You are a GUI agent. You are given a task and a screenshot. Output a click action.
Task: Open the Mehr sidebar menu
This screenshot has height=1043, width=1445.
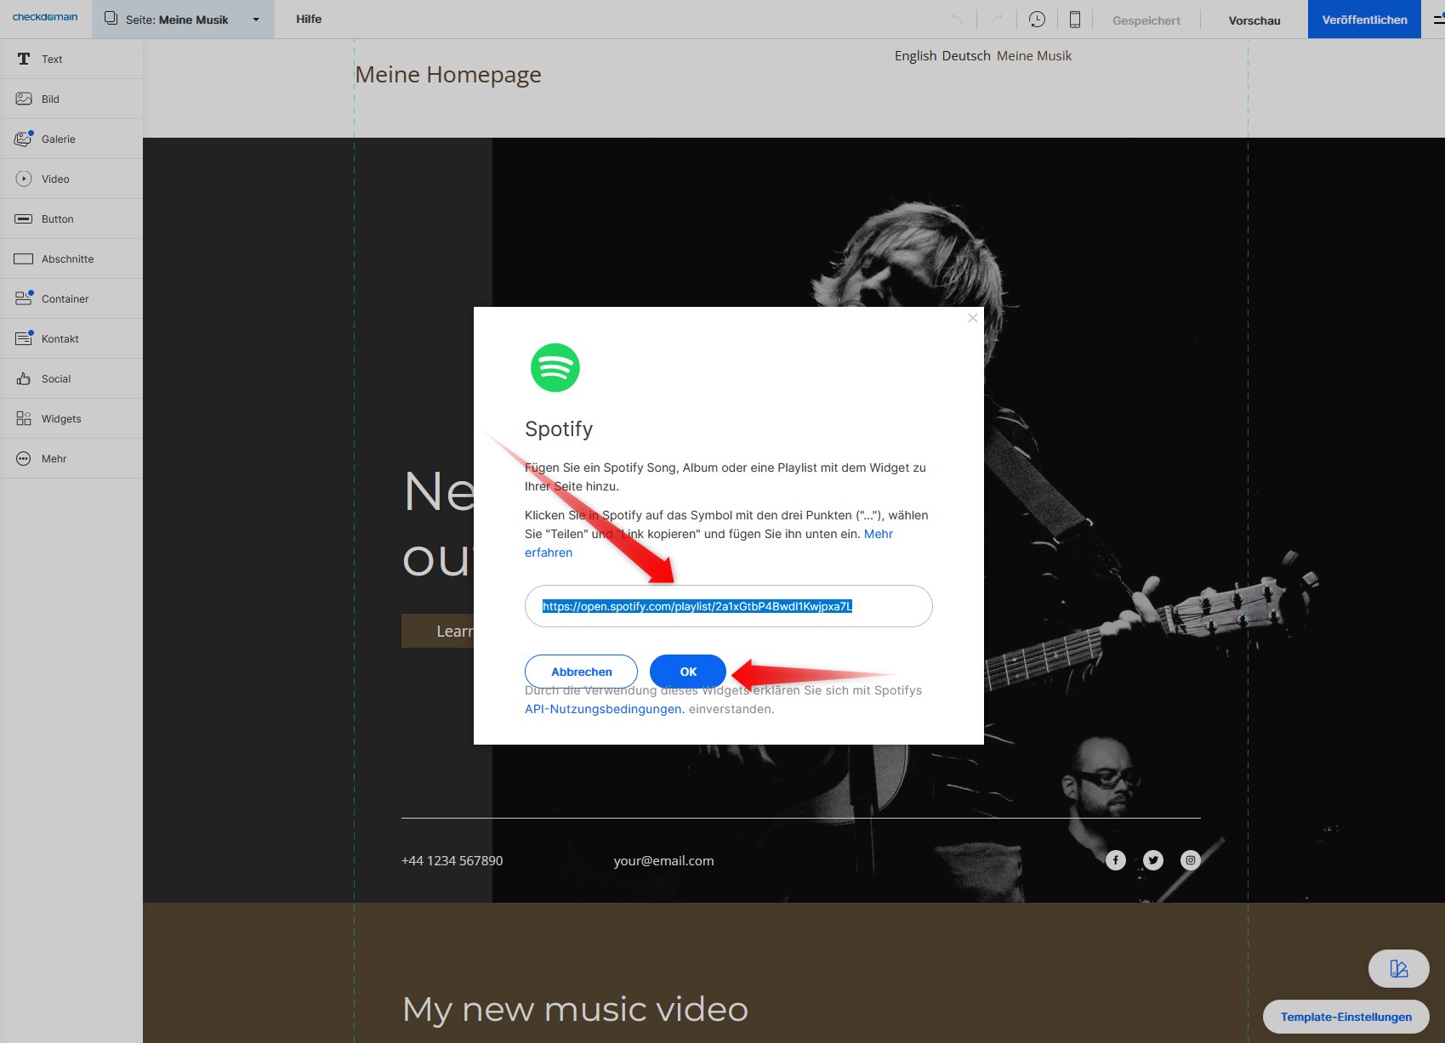tap(53, 458)
